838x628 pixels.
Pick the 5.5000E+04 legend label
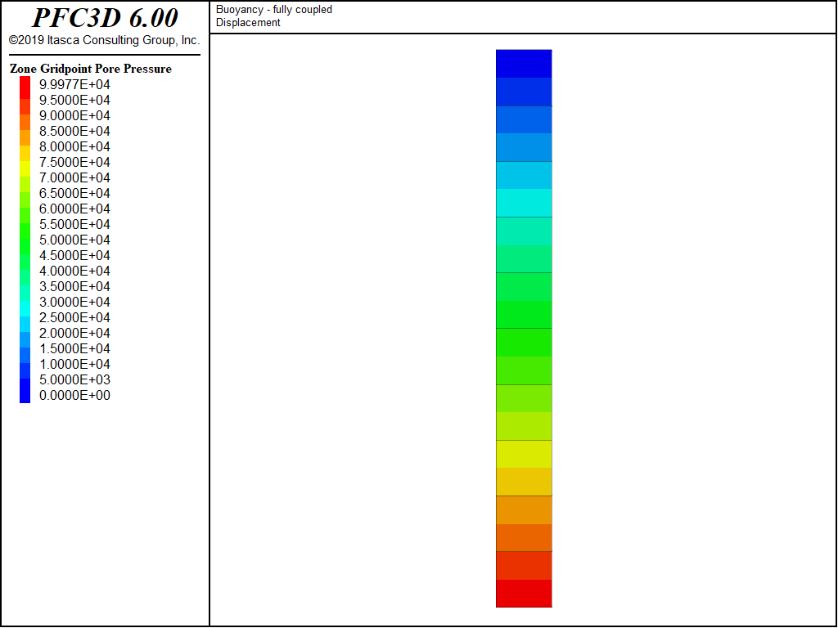[74, 224]
